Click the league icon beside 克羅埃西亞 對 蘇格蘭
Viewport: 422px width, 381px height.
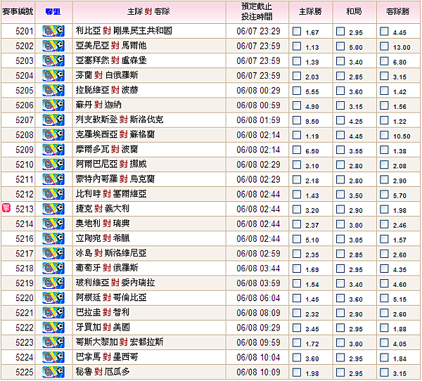(x=53, y=135)
